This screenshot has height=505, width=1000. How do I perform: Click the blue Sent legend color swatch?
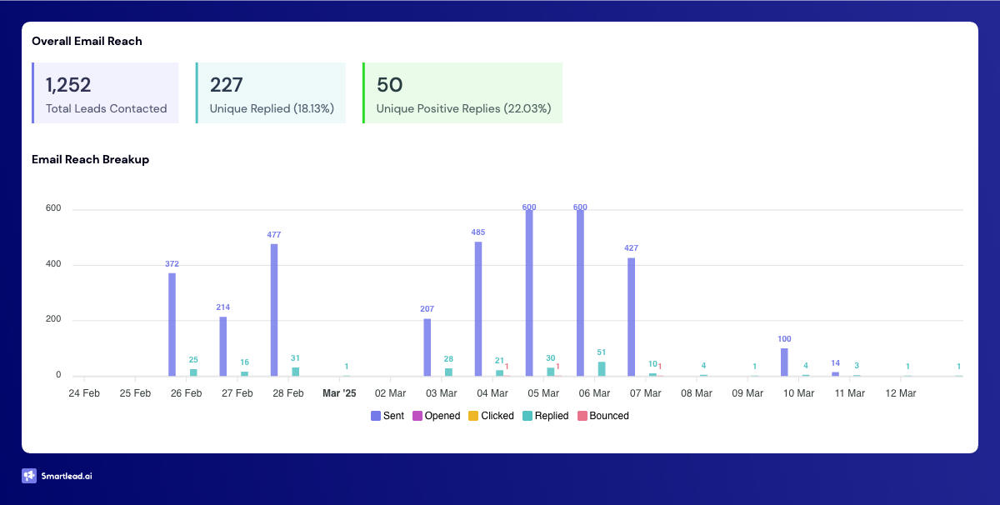375,416
